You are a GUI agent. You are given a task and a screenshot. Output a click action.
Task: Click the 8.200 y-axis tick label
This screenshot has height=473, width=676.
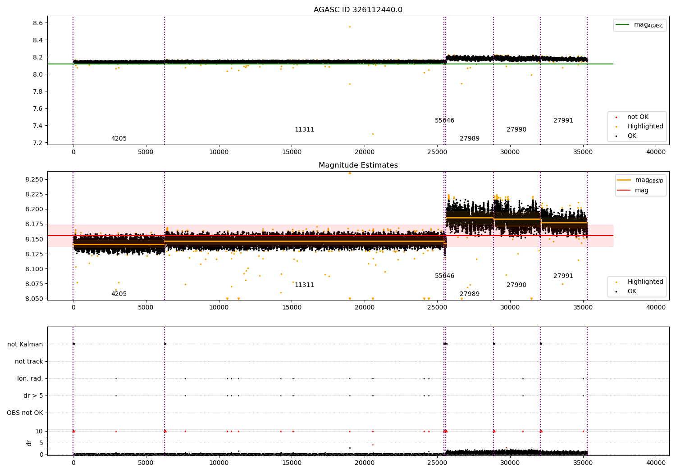tap(35, 209)
